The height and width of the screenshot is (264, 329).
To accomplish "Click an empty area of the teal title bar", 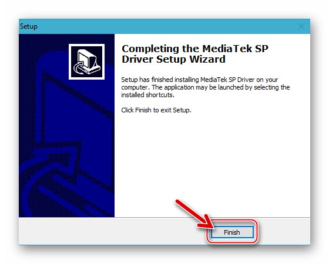I will click(168, 26).
